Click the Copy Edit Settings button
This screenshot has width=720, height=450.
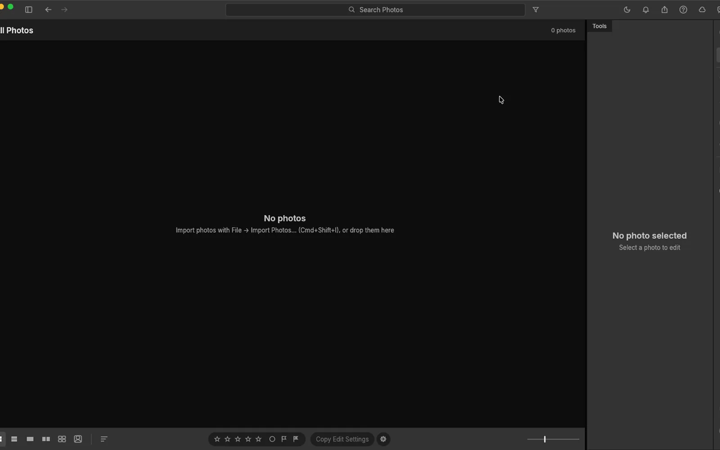point(342,439)
